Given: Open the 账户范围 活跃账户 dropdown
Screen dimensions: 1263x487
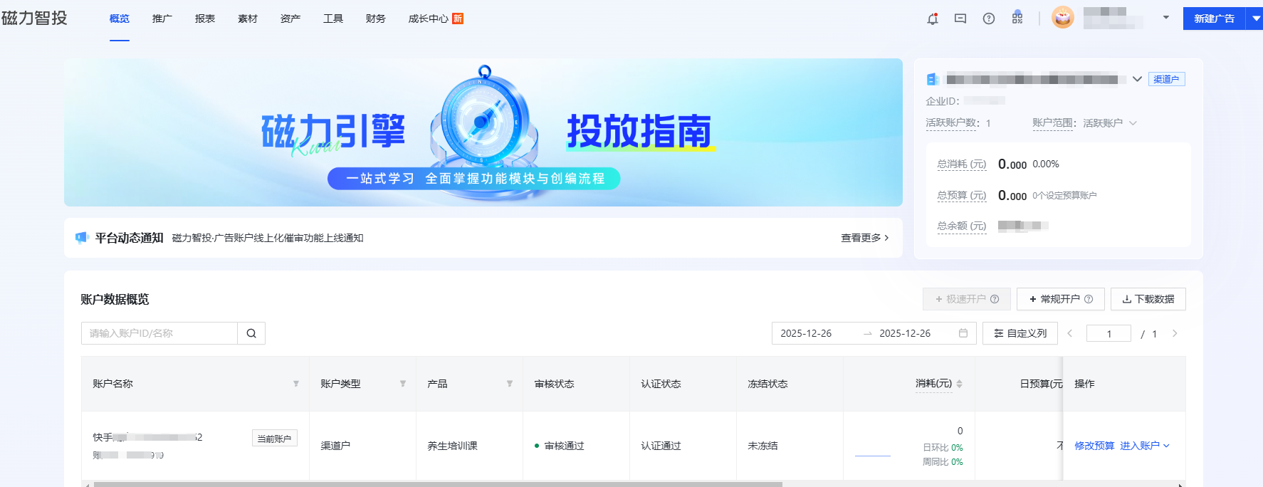Looking at the screenshot, I should point(1109,123).
